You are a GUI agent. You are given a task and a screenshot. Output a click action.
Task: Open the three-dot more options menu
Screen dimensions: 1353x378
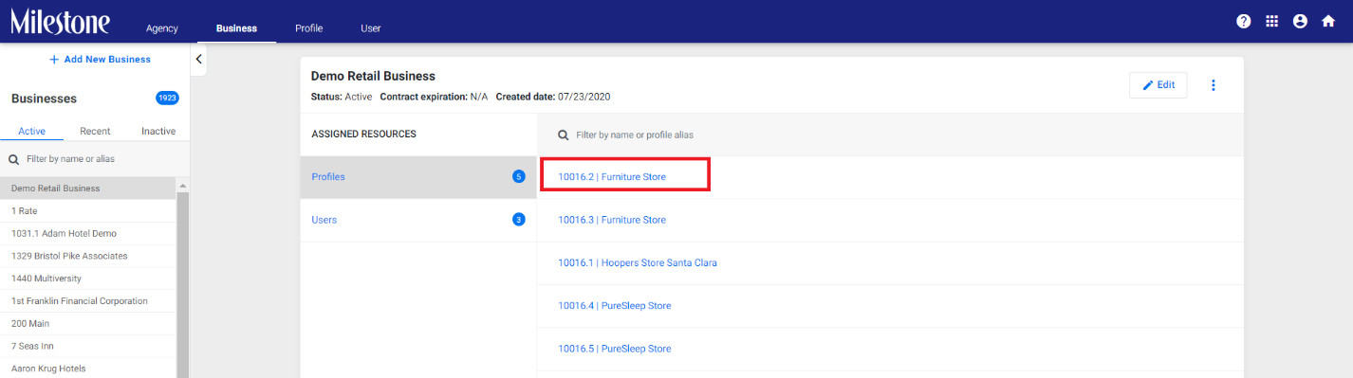[x=1213, y=85]
